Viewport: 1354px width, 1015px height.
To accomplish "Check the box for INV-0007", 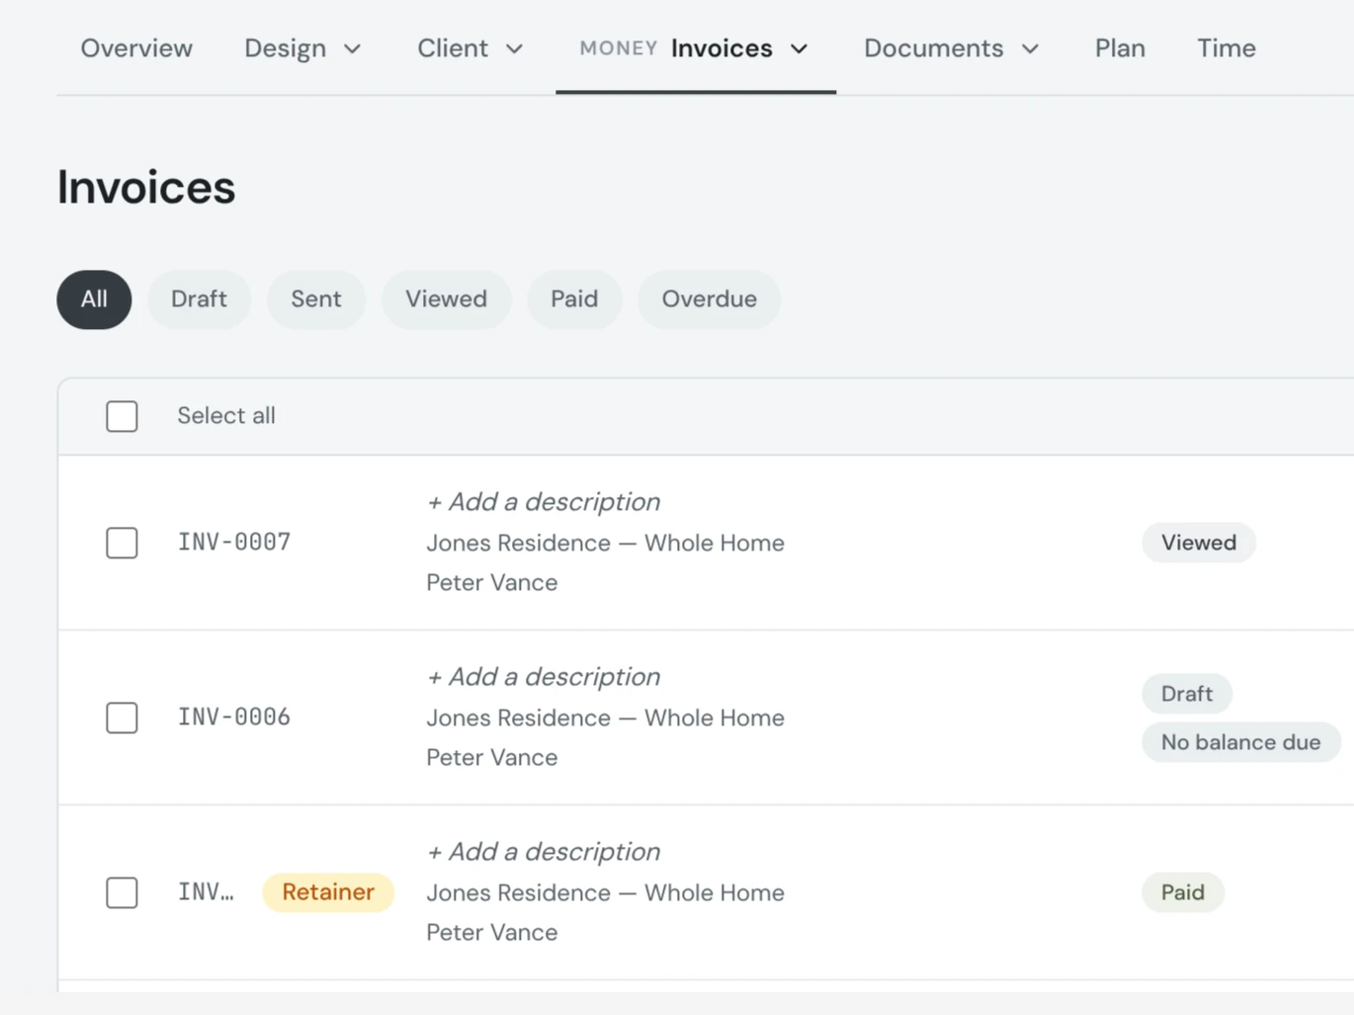I will (122, 543).
